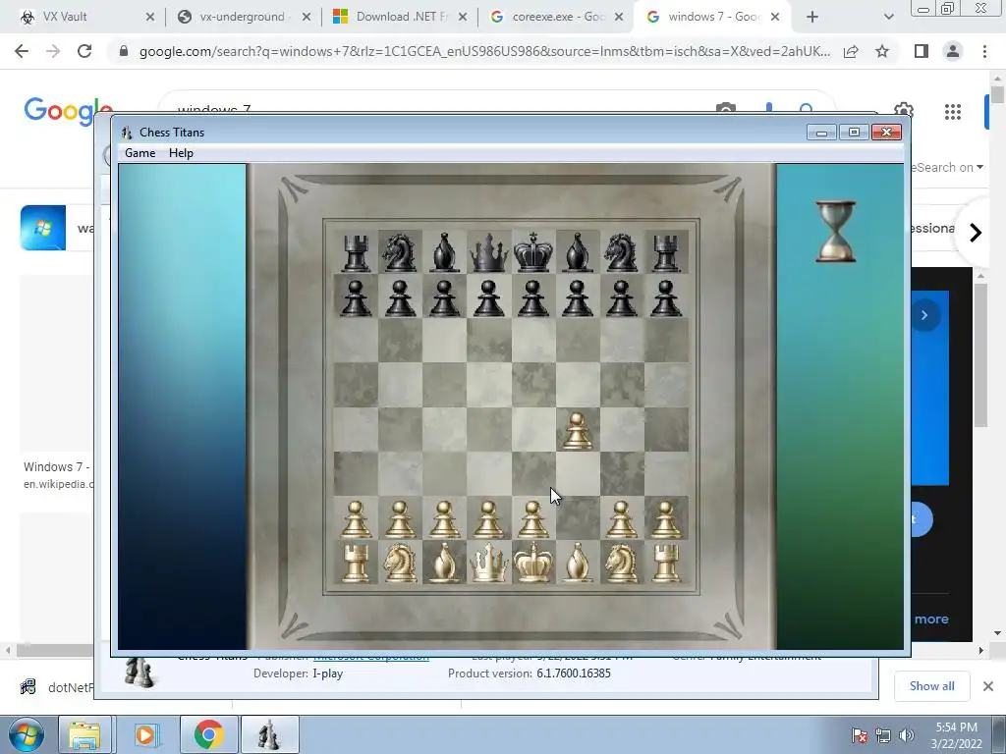
Task: Click the Chrome taskbar button
Action: coord(208,734)
